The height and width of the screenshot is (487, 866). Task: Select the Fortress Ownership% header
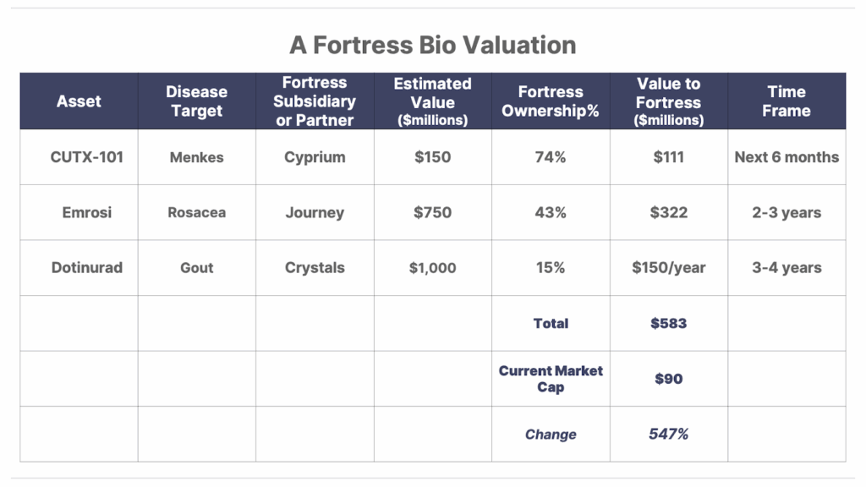click(x=551, y=101)
